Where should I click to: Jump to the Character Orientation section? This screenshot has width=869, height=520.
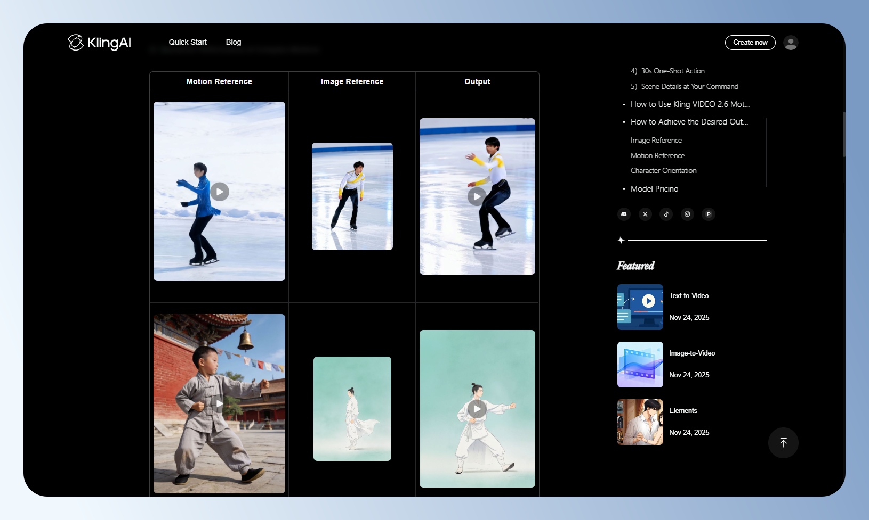[663, 170]
